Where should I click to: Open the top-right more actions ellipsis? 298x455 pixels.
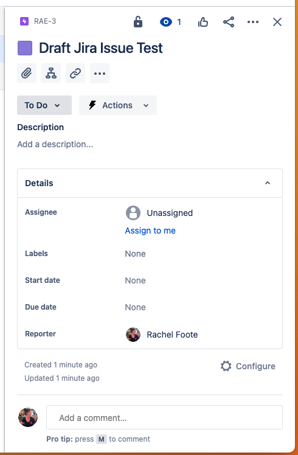pyautogui.click(x=253, y=22)
